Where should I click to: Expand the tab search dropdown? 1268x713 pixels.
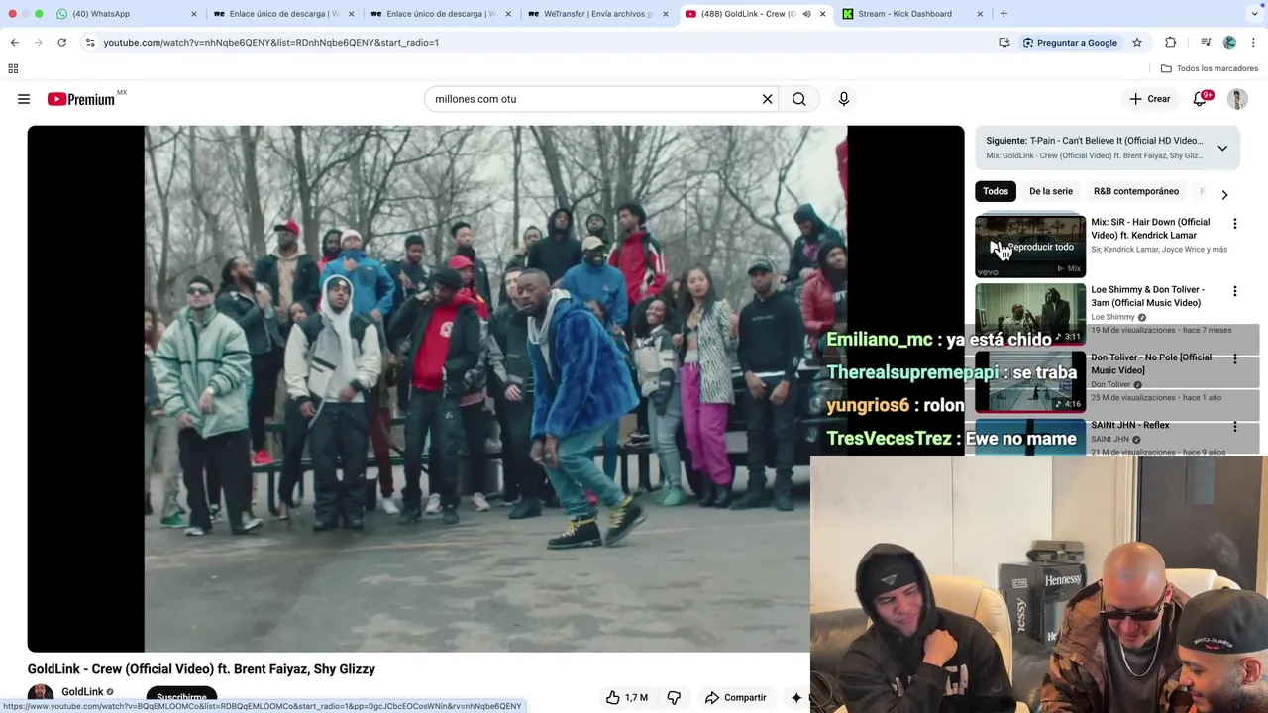click(x=1253, y=14)
